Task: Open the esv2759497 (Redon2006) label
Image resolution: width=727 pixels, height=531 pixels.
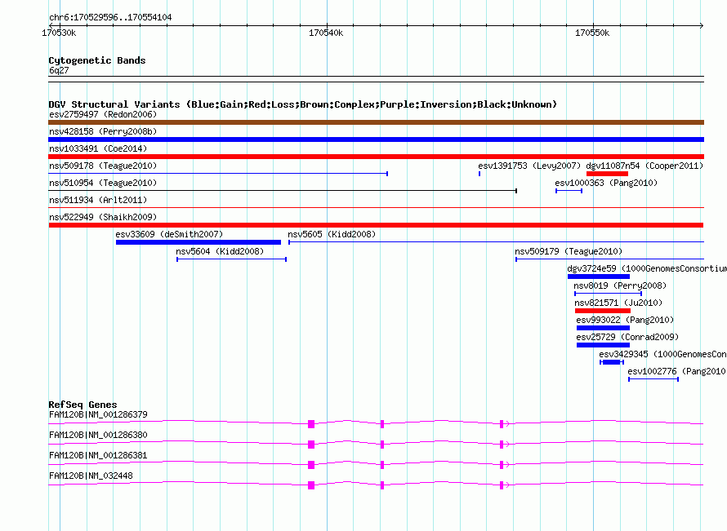Action: (103, 114)
